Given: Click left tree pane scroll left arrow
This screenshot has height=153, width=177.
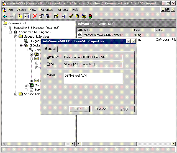Looking at the screenshot, I should coord(4,144).
